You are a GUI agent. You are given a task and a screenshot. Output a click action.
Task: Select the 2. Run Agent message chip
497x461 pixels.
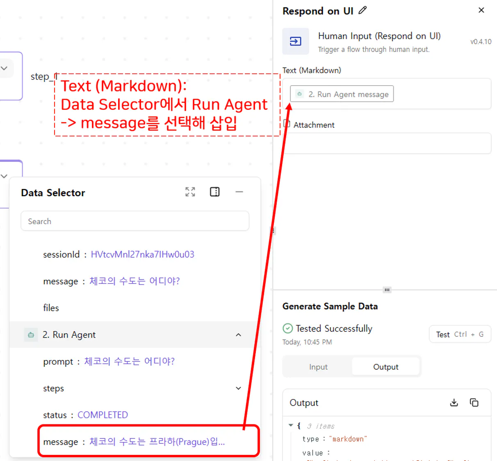click(x=342, y=94)
